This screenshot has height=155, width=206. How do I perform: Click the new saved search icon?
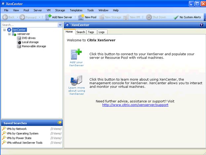60,123
